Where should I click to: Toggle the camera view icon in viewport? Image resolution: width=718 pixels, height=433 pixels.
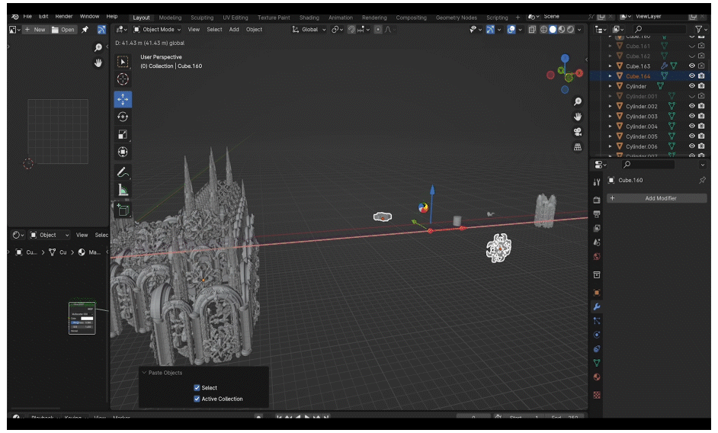[x=578, y=132]
